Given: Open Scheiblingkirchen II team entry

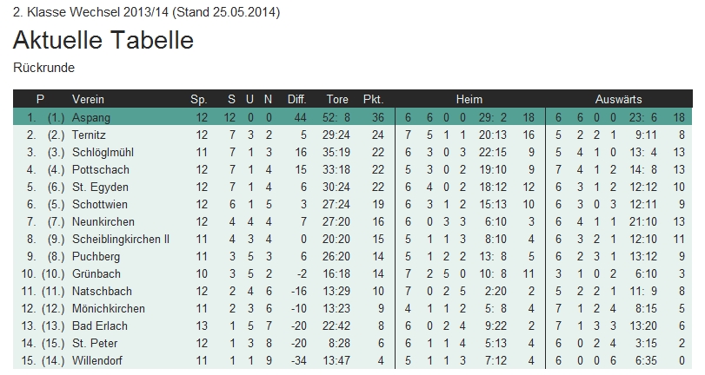Looking at the screenshot, I should click(x=121, y=239).
